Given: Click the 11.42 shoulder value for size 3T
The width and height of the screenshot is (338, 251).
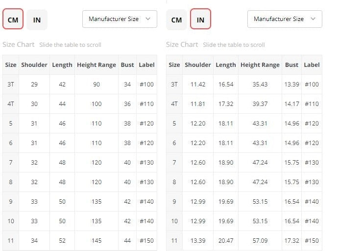Looking at the screenshot, I should [x=198, y=84].
